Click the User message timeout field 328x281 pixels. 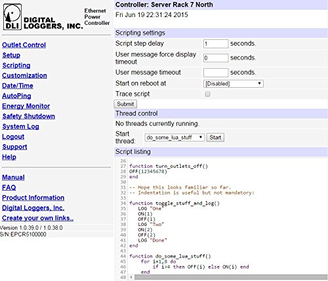[216, 73]
